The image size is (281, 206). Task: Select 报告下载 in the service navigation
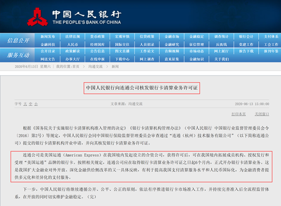(x=246, y=51)
